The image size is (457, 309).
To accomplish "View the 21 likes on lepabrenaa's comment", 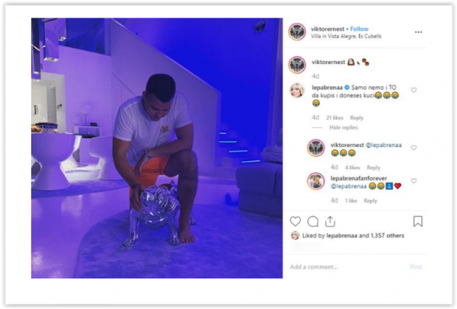I will click(334, 118).
